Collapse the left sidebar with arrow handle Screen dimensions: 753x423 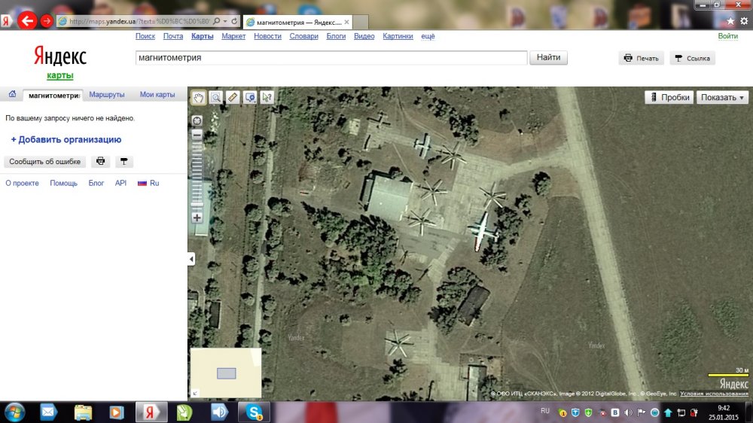click(191, 259)
